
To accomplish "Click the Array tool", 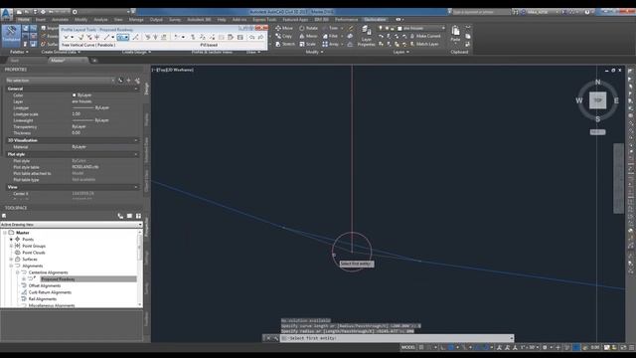I will click(331, 44).
